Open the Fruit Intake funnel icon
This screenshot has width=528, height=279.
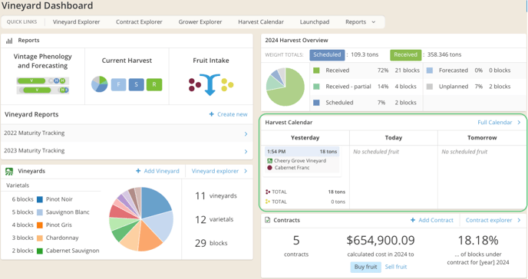pyautogui.click(x=211, y=84)
